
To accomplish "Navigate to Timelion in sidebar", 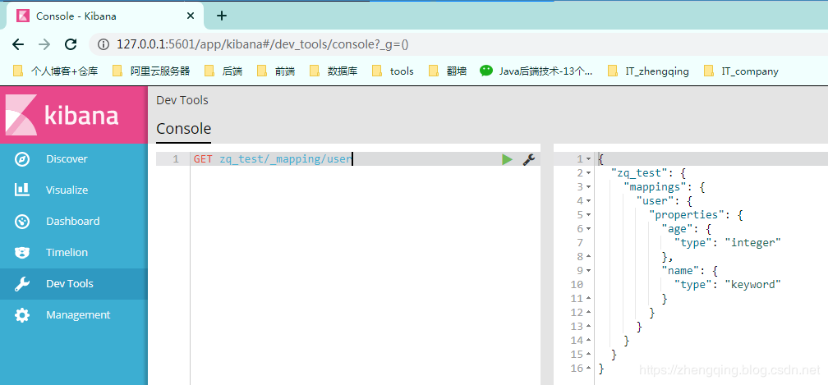I will pyautogui.click(x=74, y=253).
